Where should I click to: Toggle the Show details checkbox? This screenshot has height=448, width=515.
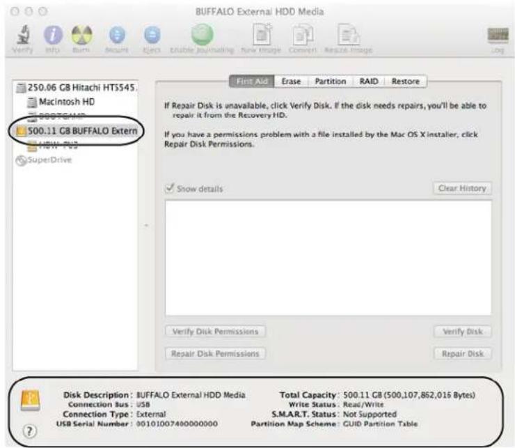point(170,188)
